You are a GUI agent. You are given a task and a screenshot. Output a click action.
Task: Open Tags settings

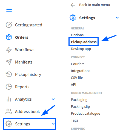(75, 120)
